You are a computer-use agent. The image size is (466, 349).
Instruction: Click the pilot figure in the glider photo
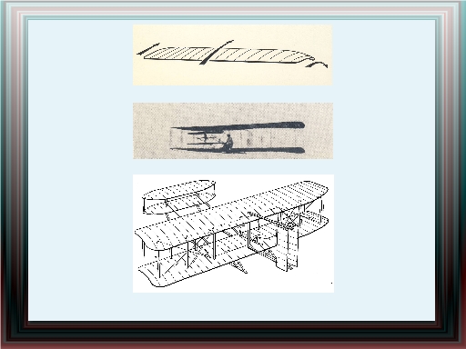tap(228, 142)
